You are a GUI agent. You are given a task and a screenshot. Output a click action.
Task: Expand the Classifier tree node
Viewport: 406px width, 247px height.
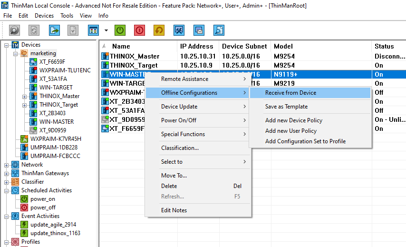point(6,182)
